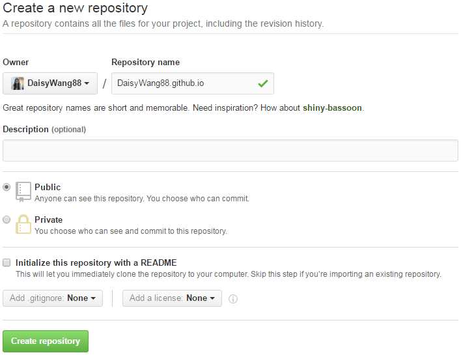
Task: Expand the Add a license dropdown
Action: [x=172, y=298]
